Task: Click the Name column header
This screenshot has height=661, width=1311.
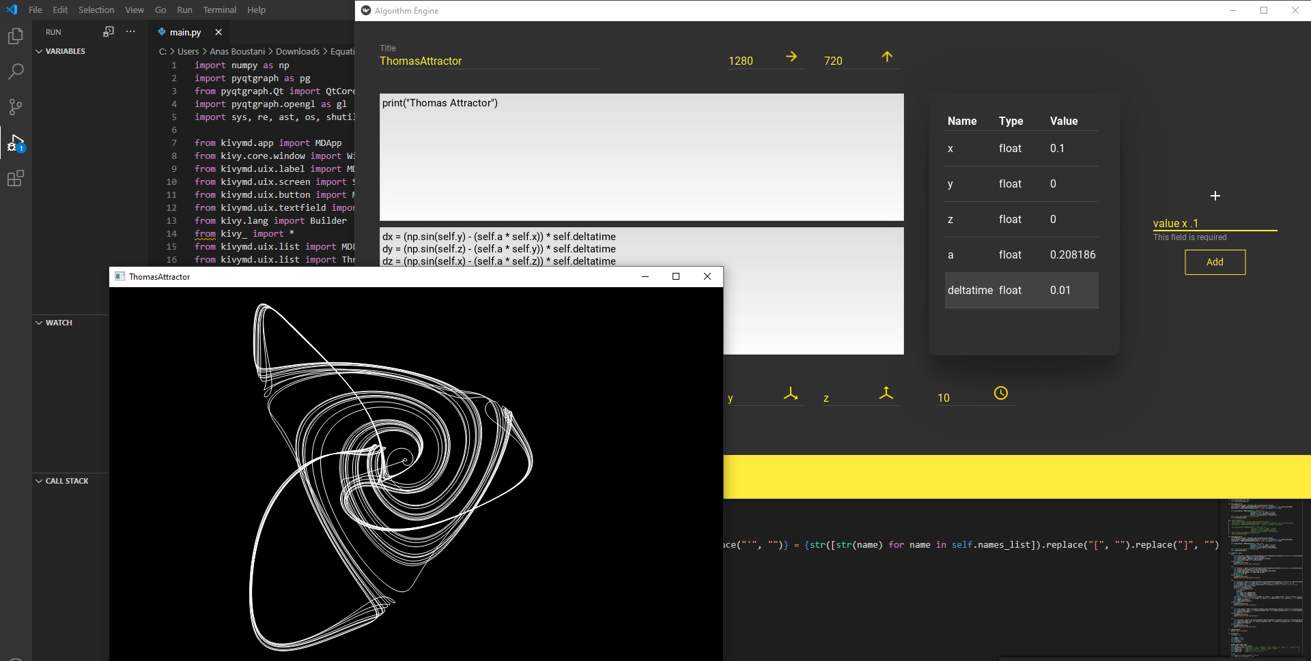Action: [962, 121]
